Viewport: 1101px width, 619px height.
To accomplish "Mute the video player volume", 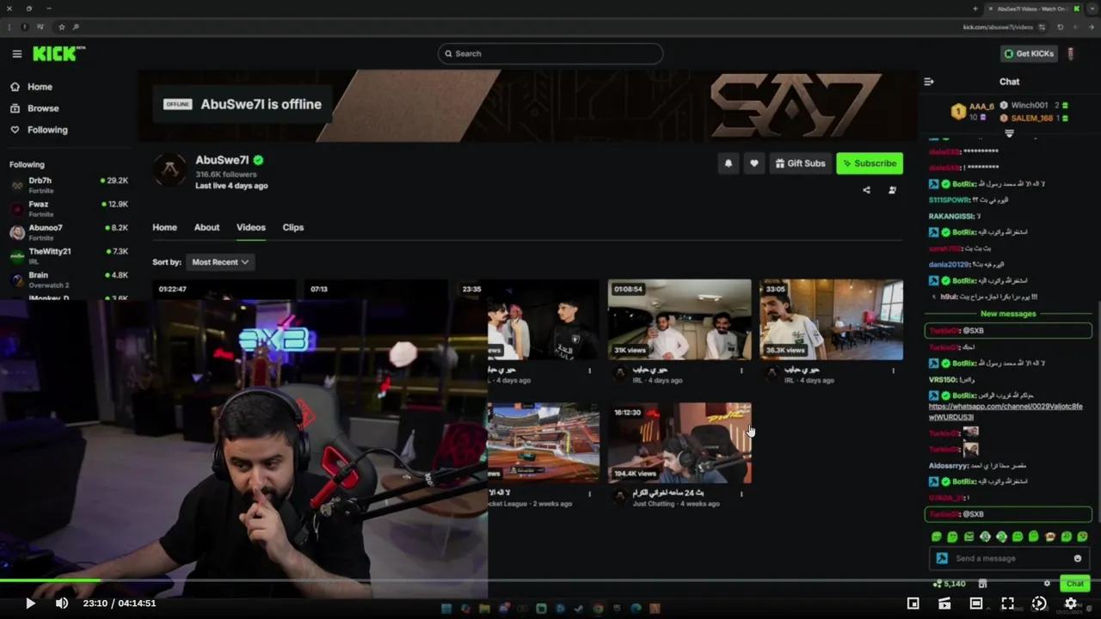I will coord(62,604).
